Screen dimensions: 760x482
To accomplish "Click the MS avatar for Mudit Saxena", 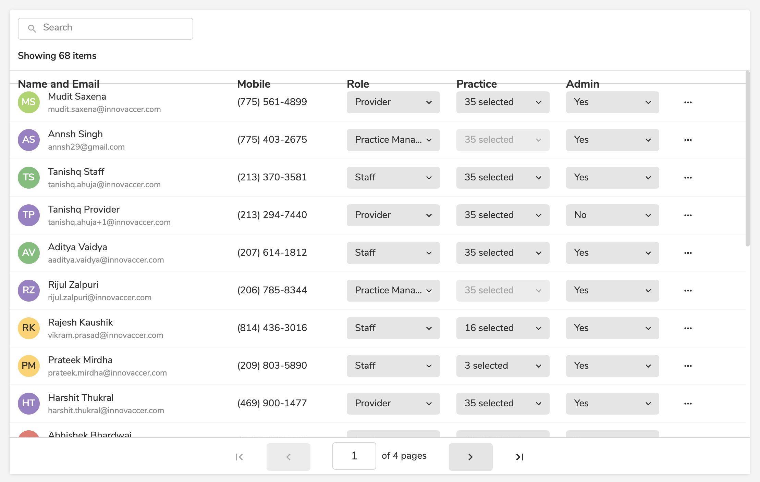I will coord(29,102).
